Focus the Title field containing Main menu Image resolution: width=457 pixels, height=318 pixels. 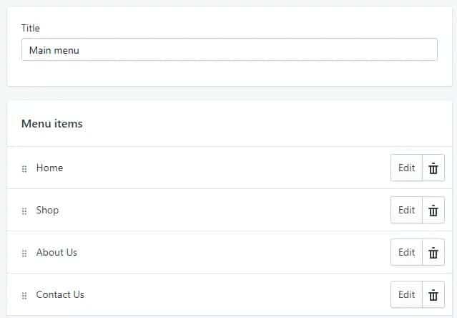(229, 49)
